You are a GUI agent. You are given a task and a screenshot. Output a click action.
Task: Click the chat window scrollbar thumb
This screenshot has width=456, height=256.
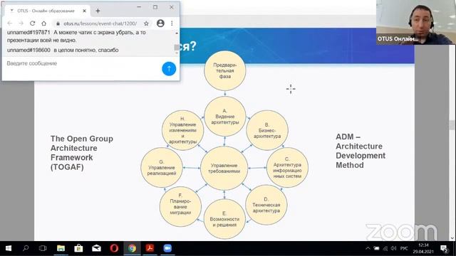(176, 47)
